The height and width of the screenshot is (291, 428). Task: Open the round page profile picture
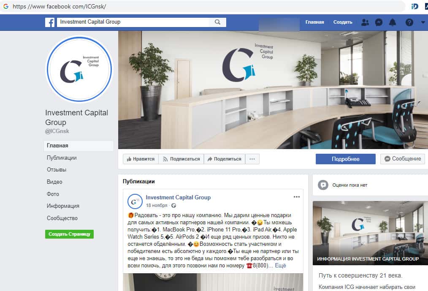click(x=79, y=69)
